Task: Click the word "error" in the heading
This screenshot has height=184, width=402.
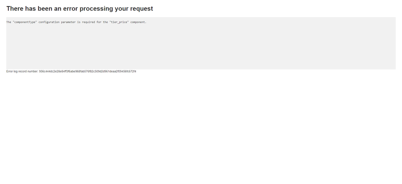Action: 71,9
